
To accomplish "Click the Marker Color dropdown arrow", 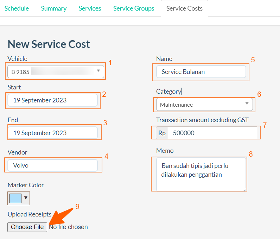I will click(x=26, y=198).
